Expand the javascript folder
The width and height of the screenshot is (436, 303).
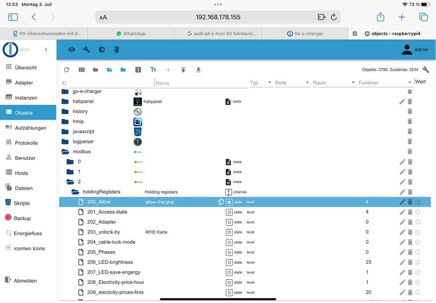tap(65, 132)
